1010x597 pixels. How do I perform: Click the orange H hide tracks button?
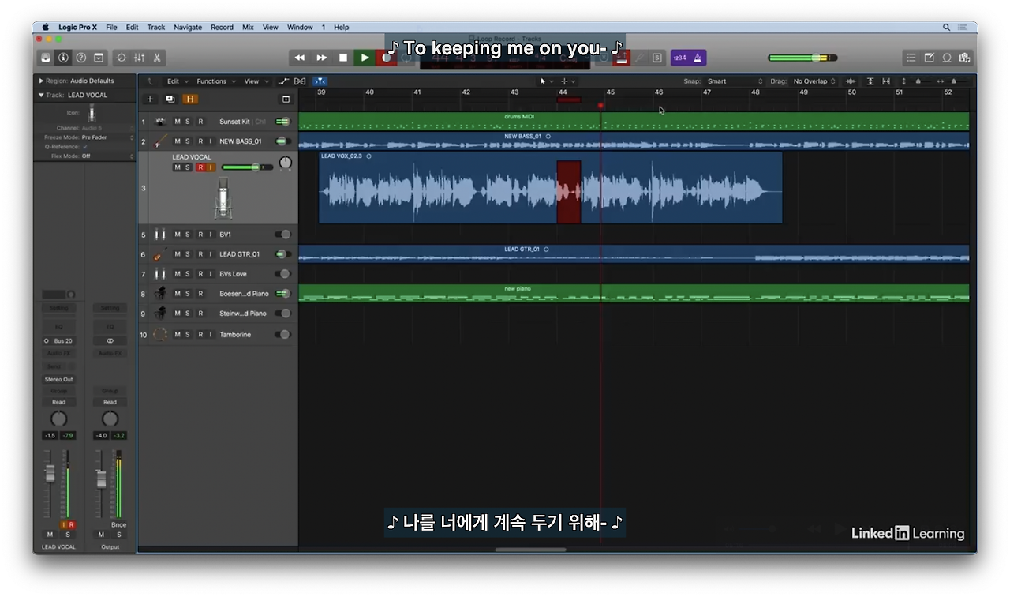(x=189, y=99)
